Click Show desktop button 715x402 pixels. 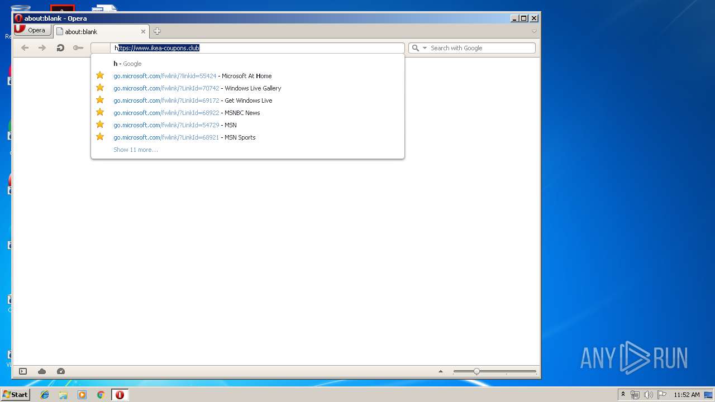(x=709, y=395)
